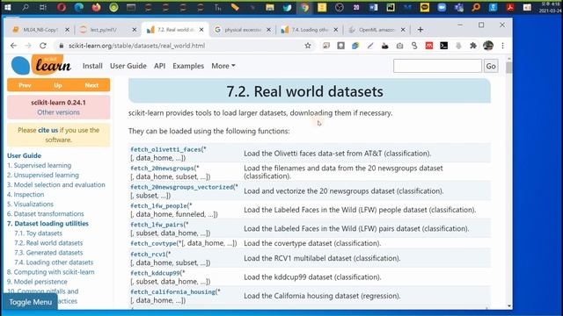
Task: Open the Windows Start menu
Action: 8,7
